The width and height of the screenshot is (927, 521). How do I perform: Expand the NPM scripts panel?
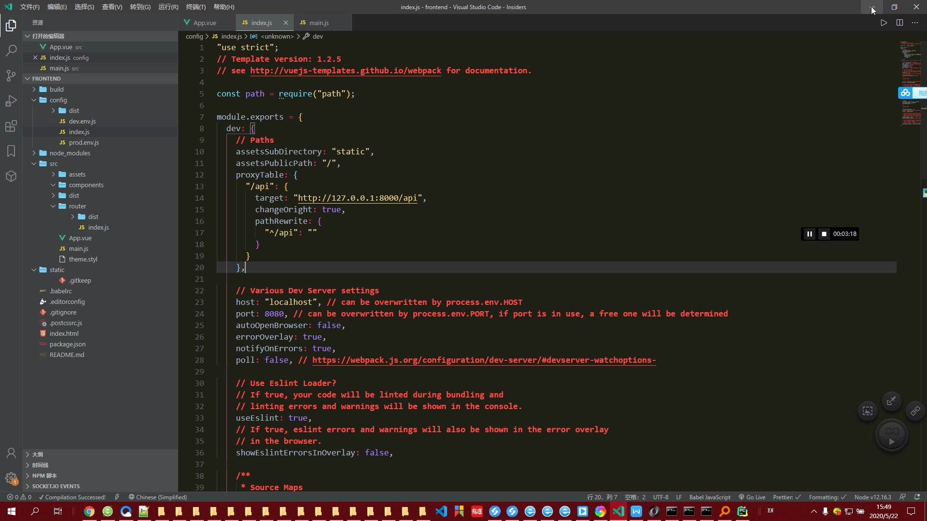pos(100,476)
